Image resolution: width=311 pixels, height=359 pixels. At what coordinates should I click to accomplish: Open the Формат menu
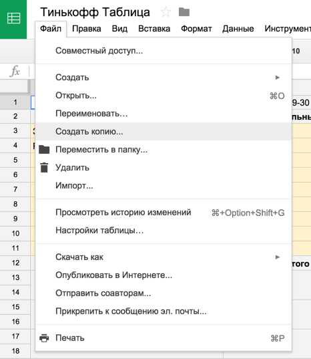tap(196, 29)
